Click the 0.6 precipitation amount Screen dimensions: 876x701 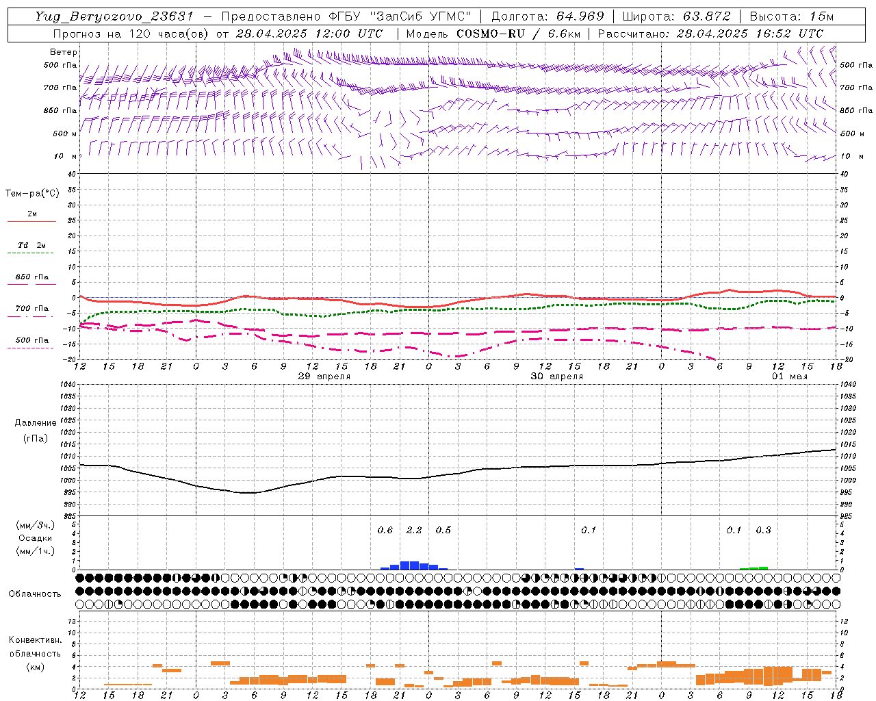(385, 531)
